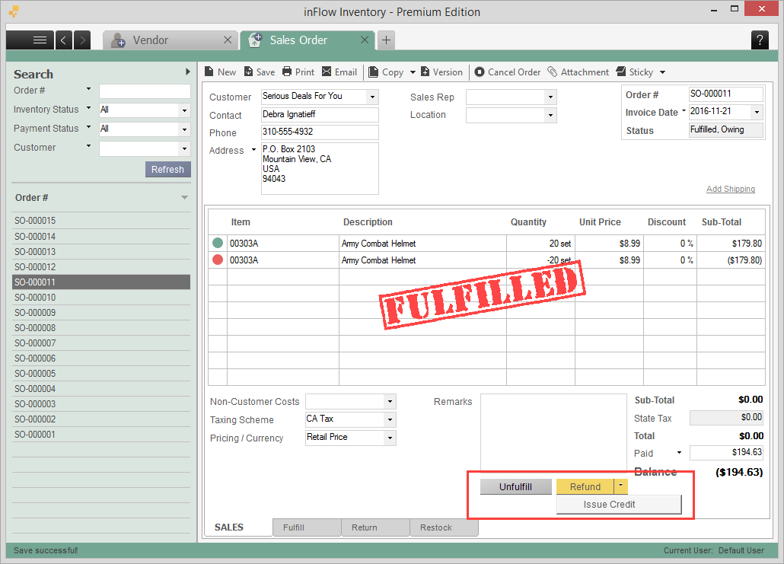This screenshot has width=784, height=564.
Task: Switch to the Restock tab
Action: point(444,527)
